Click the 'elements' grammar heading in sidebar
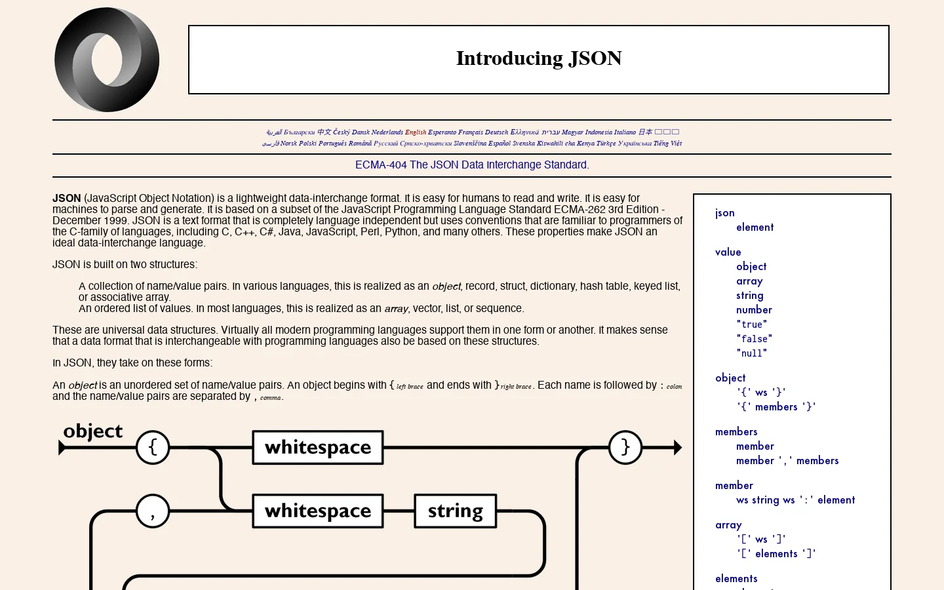This screenshot has width=944, height=590. coord(736,579)
